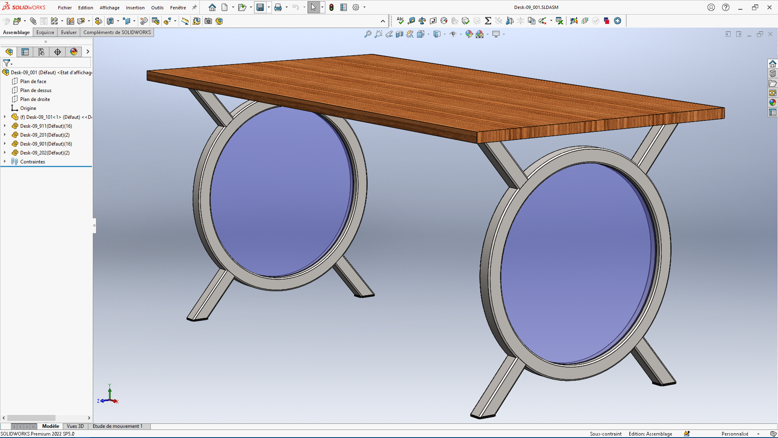This screenshot has width=778, height=438.
Task: Click the Rebuild traffic light icon
Action: click(x=331, y=7)
